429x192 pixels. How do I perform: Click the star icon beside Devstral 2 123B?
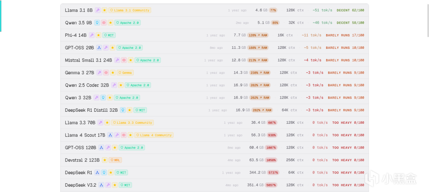(x=105, y=160)
